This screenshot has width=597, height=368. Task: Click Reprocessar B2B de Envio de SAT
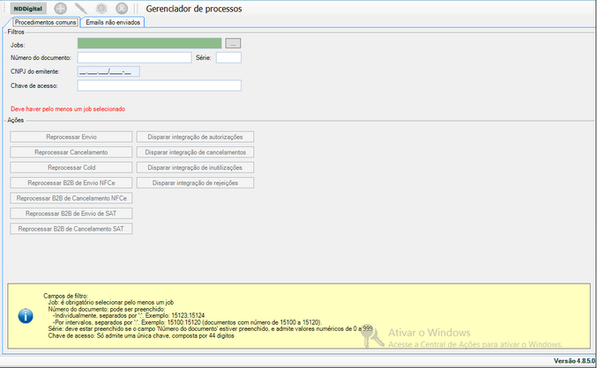click(71, 213)
